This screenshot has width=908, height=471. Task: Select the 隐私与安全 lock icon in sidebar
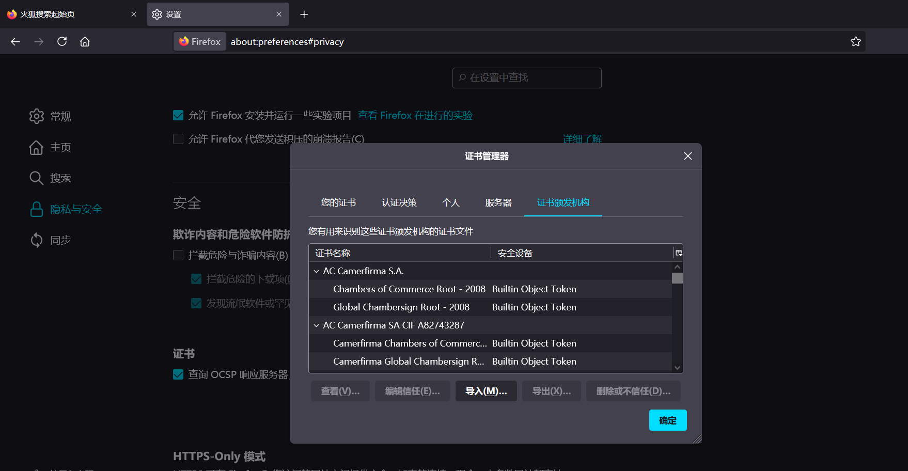point(36,209)
